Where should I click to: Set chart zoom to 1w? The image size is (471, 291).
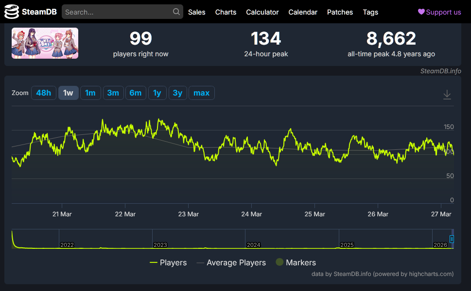68,93
